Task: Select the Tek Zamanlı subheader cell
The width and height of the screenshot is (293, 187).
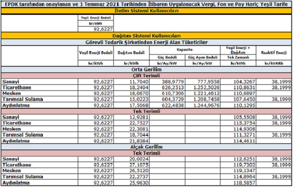Action: [x=237, y=57]
